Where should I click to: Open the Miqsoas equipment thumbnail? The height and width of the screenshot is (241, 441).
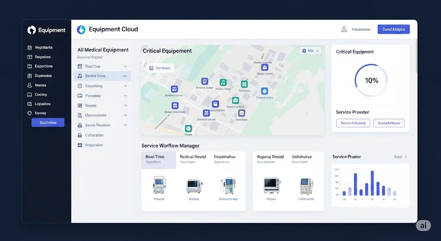(194, 186)
